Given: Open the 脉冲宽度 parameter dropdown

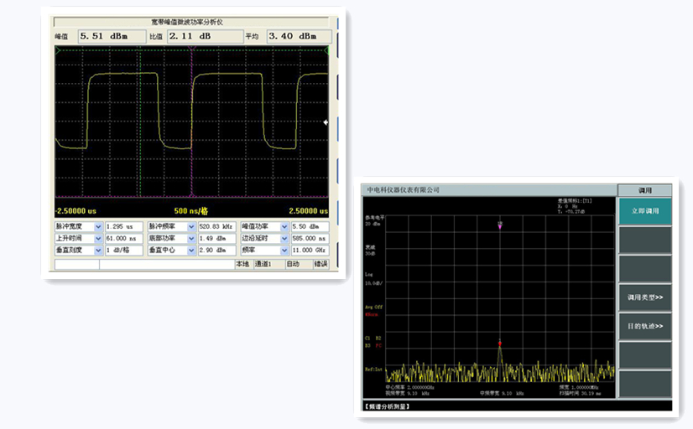Looking at the screenshot, I should 98,226.
